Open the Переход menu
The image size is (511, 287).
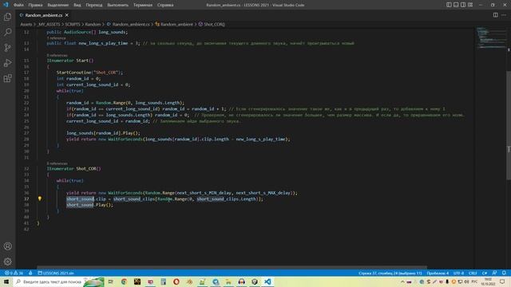(x=94, y=5)
